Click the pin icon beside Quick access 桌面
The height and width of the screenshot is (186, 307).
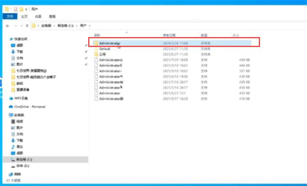86,45
